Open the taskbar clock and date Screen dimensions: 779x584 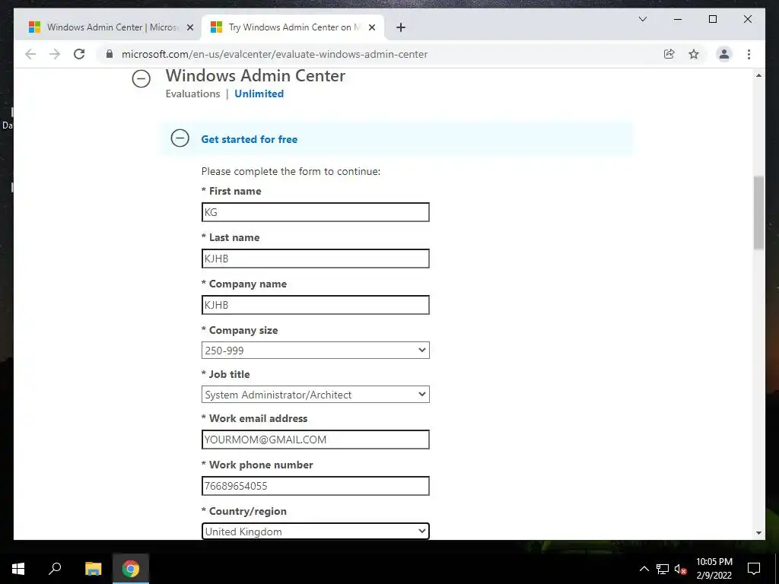[714, 569]
